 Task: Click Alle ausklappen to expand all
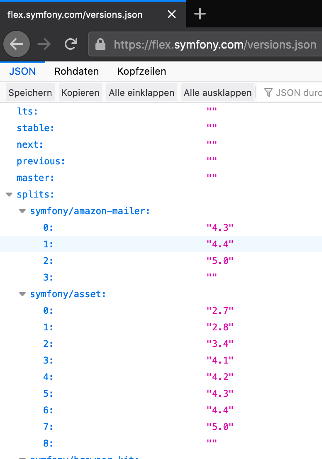(217, 93)
